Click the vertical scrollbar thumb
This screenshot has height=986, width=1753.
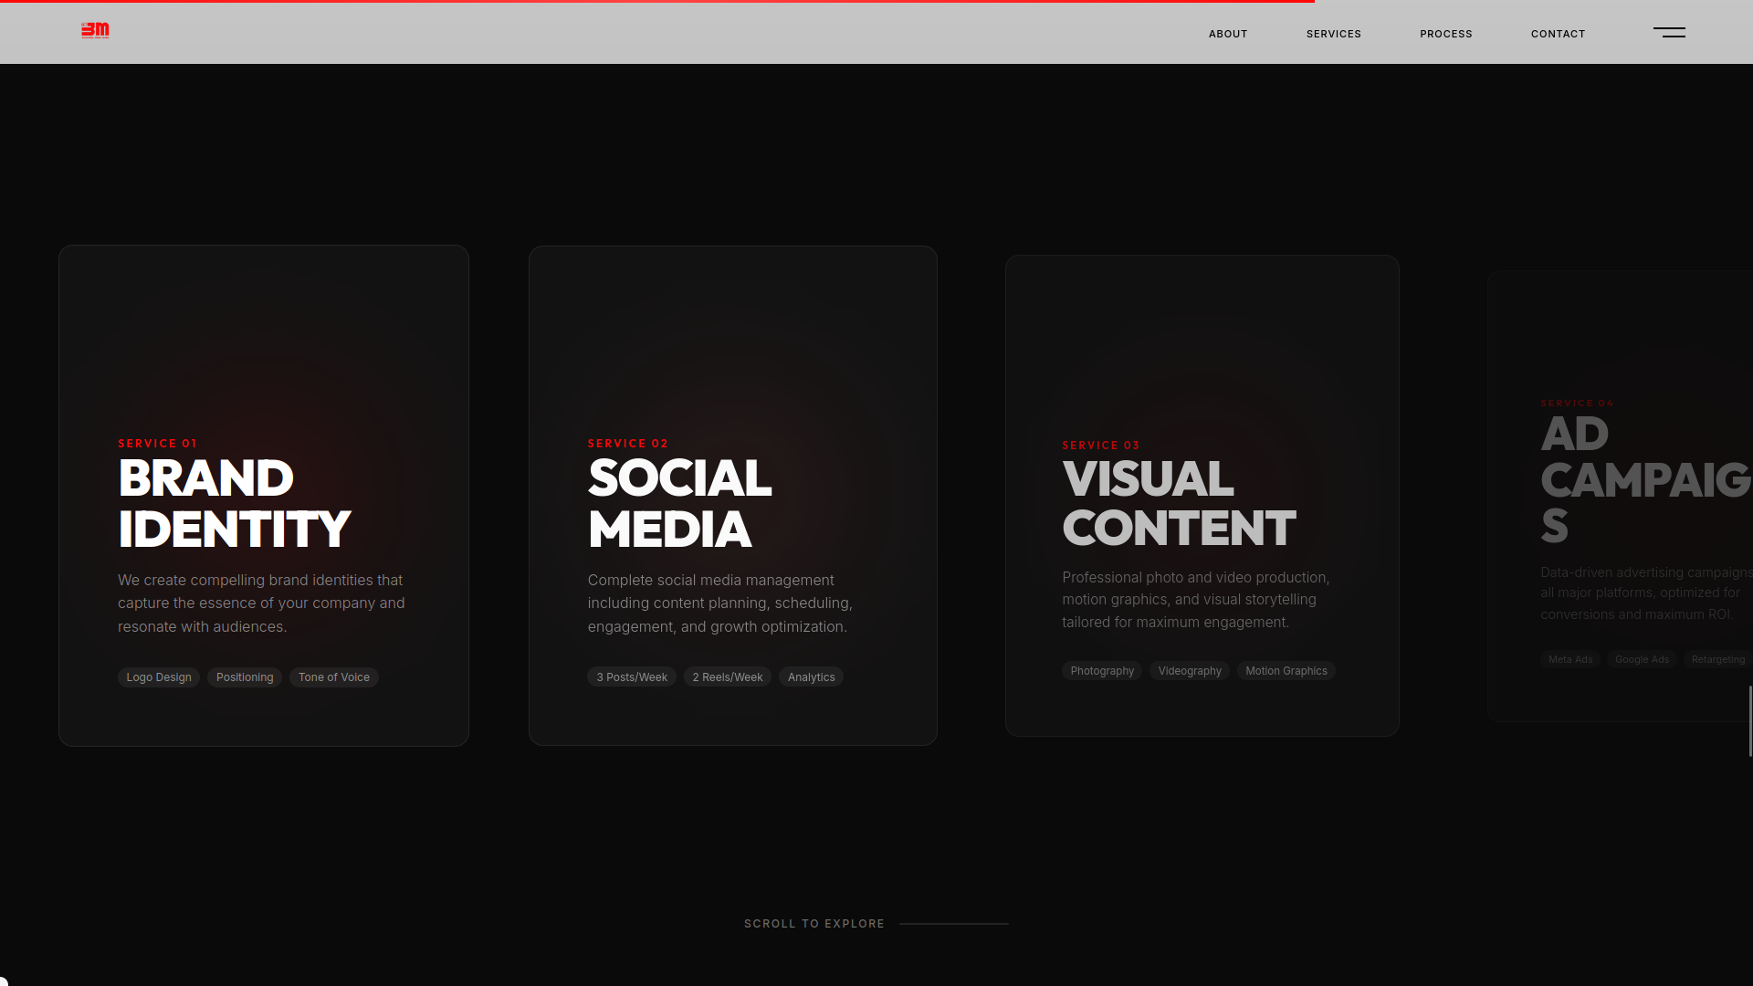[x=1750, y=721]
